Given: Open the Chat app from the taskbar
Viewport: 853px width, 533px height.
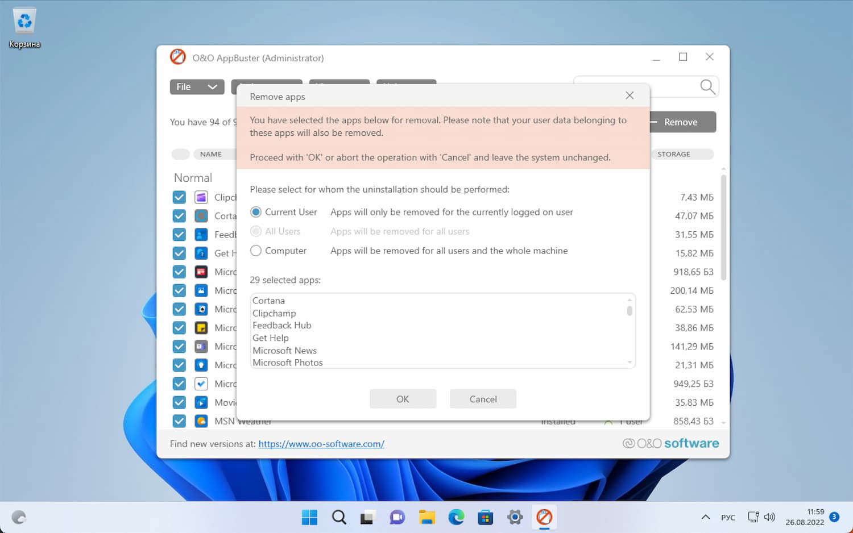Looking at the screenshot, I should [397, 517].
